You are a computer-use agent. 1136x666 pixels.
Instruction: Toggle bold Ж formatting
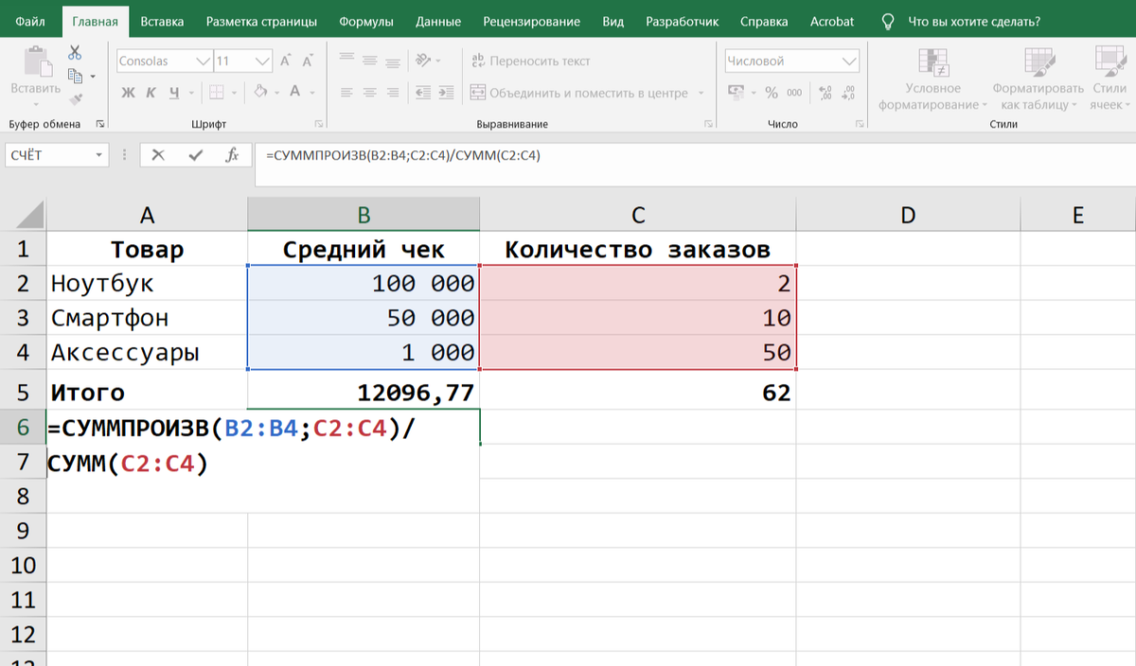[128, 93]
